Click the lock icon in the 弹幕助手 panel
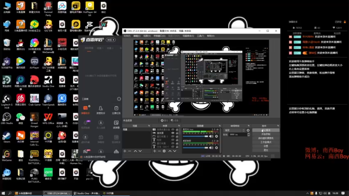This screenshot has height=196, width=349. [x=345, y=22]
